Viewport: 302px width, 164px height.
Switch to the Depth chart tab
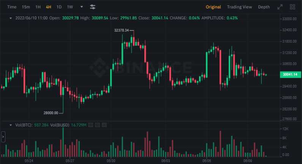coord(264,7)
